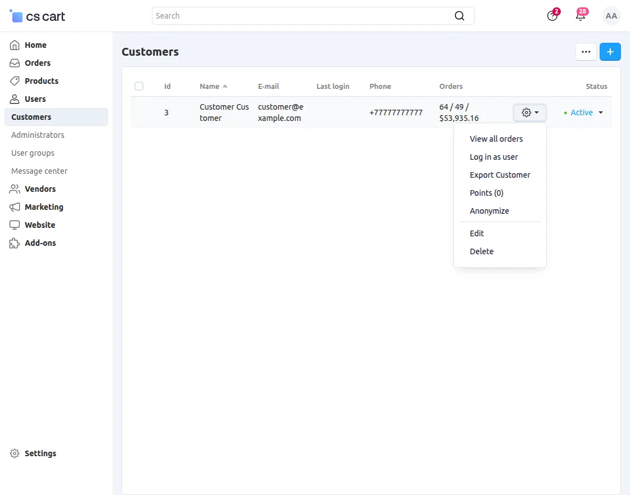This screenshot has width=630, height=495.
Task: Open the three-dots more actions menu
Action: [x=586, y=52]
